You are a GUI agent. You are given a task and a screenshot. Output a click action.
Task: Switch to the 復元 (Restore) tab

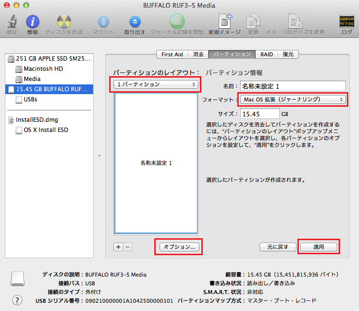288,54
